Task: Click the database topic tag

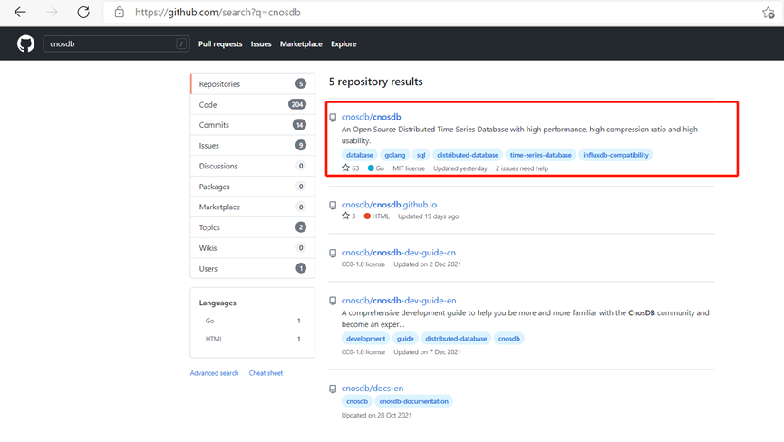Action: tap(360, 155)
